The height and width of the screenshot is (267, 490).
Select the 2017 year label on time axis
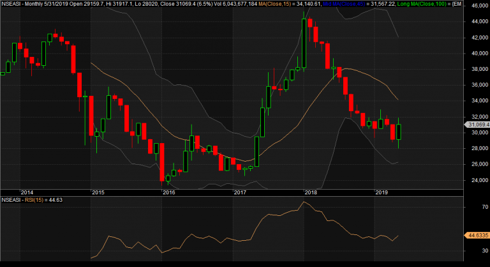point(240,192)
